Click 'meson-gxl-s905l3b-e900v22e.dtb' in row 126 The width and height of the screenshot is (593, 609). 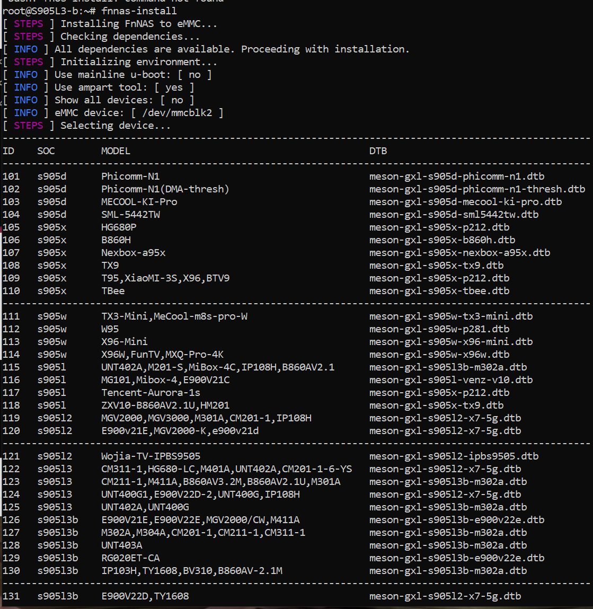click(x=457, y=520)
